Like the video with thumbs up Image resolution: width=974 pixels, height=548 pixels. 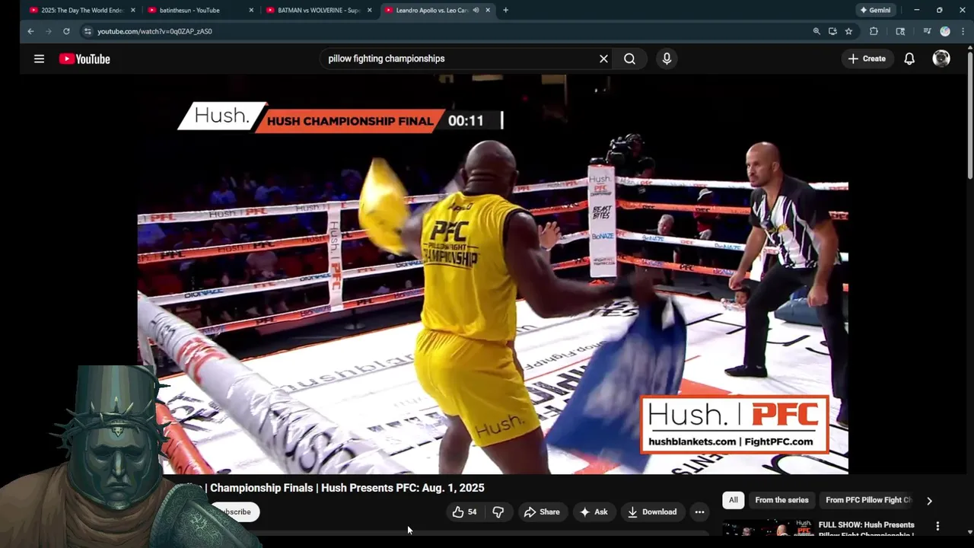(x=464, y=512)
